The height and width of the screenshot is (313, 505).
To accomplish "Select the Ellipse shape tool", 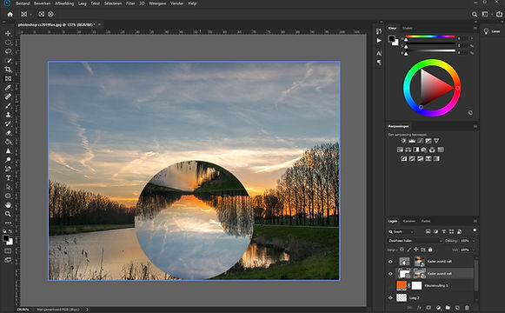I will (8, 196).
